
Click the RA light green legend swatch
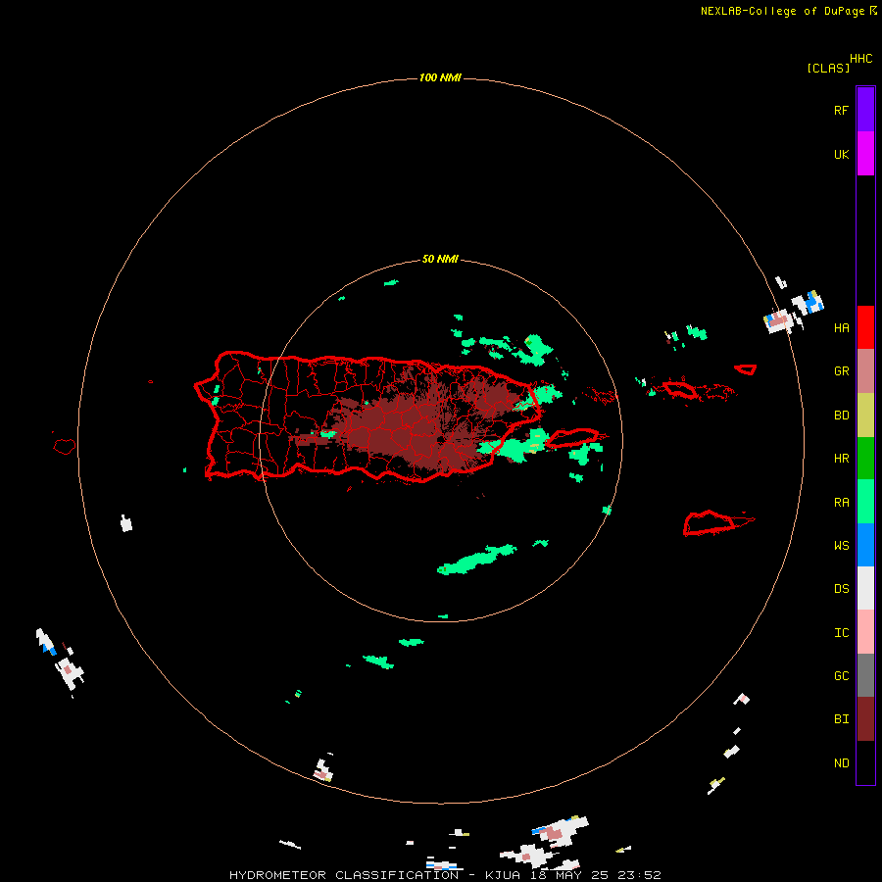(x=865, y=502)
